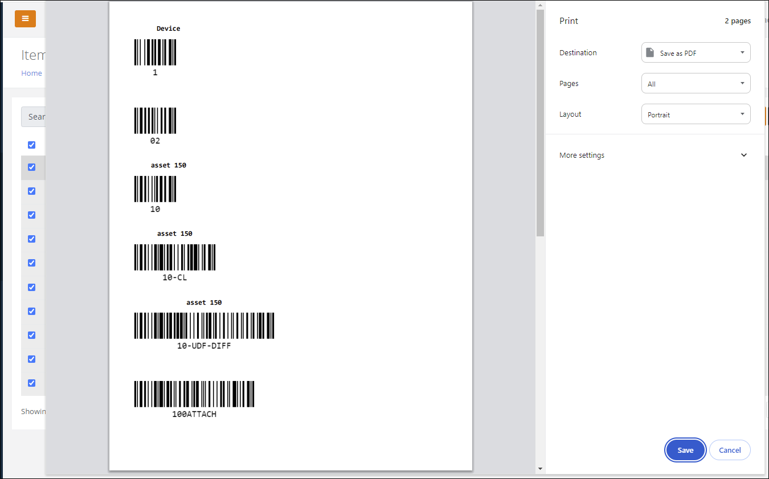Select the barcode labeled 100ATTACH

(194, 394)
